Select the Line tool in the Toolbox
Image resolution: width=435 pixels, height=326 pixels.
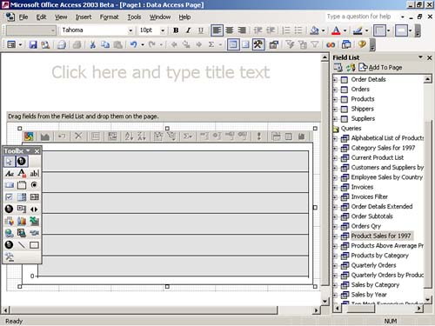(x=22, y=245)
